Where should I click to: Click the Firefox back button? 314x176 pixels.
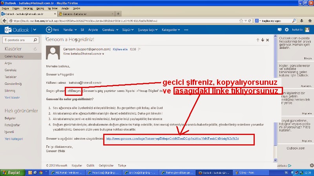click(x=5, y=21)
